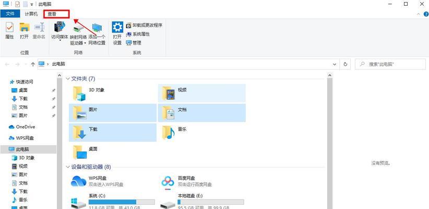The height and width of the screenshot is (209, 429).
Task: Click 视频 under 此电脑 tree
Action: tap(23, 166)
